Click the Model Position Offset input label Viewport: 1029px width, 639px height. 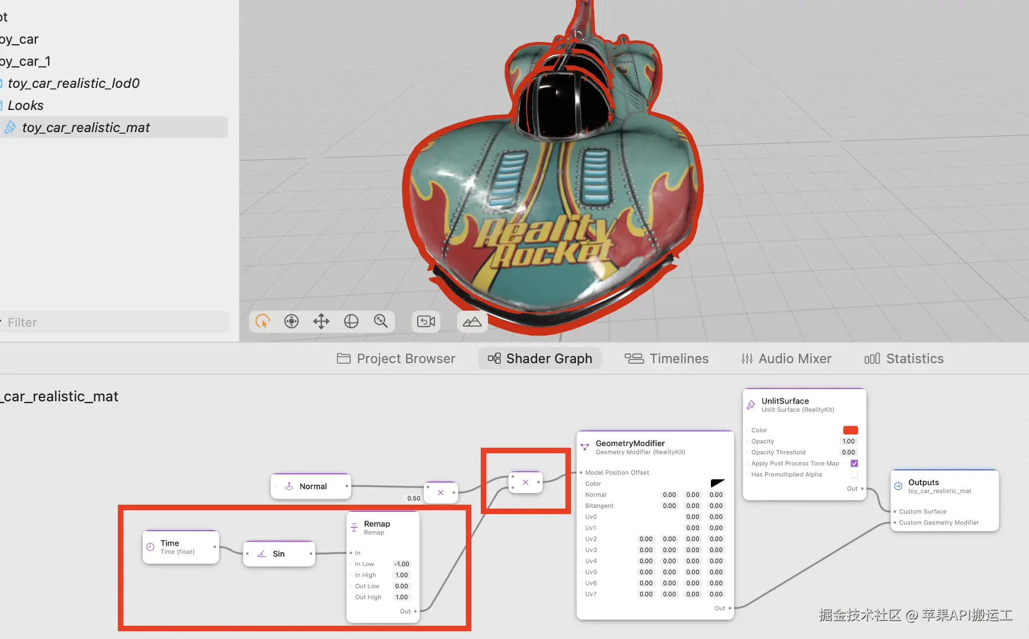(617, 473)
